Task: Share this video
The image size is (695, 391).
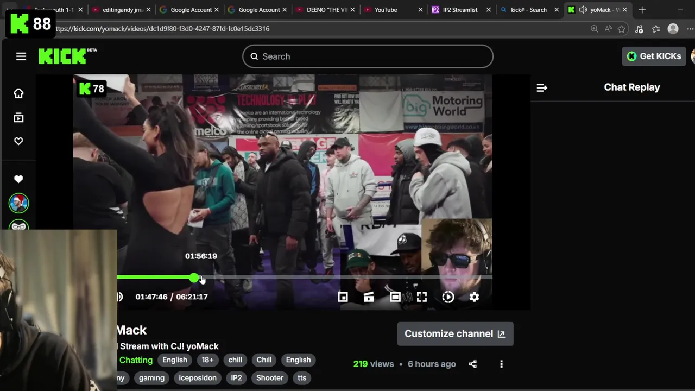Action: [473, 364]
